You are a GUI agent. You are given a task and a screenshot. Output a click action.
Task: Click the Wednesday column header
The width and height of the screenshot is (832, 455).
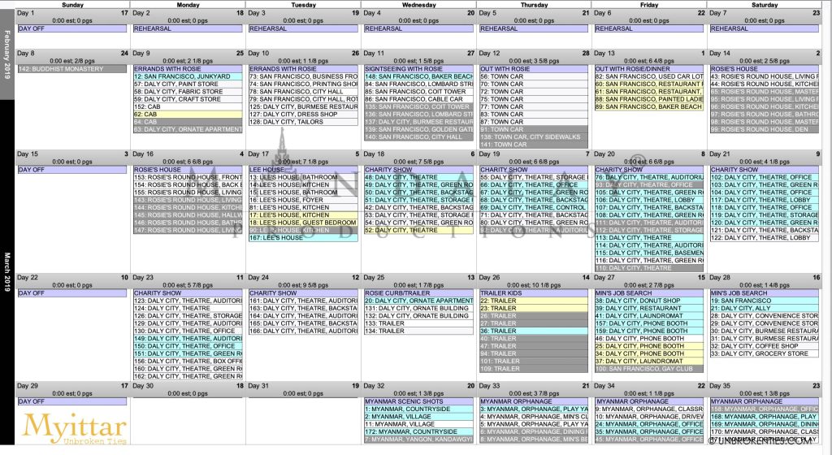coord(418,5)
